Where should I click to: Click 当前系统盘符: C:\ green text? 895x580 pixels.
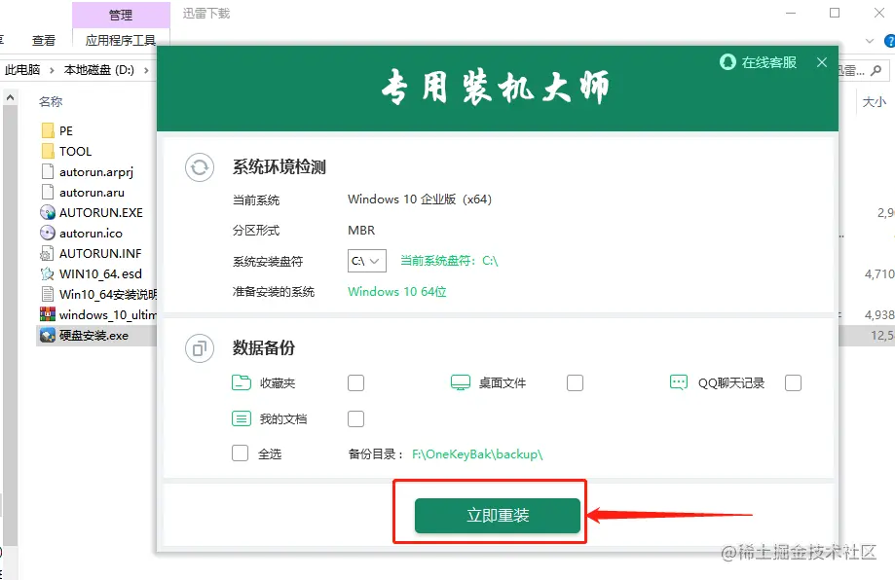click(449, 261)
